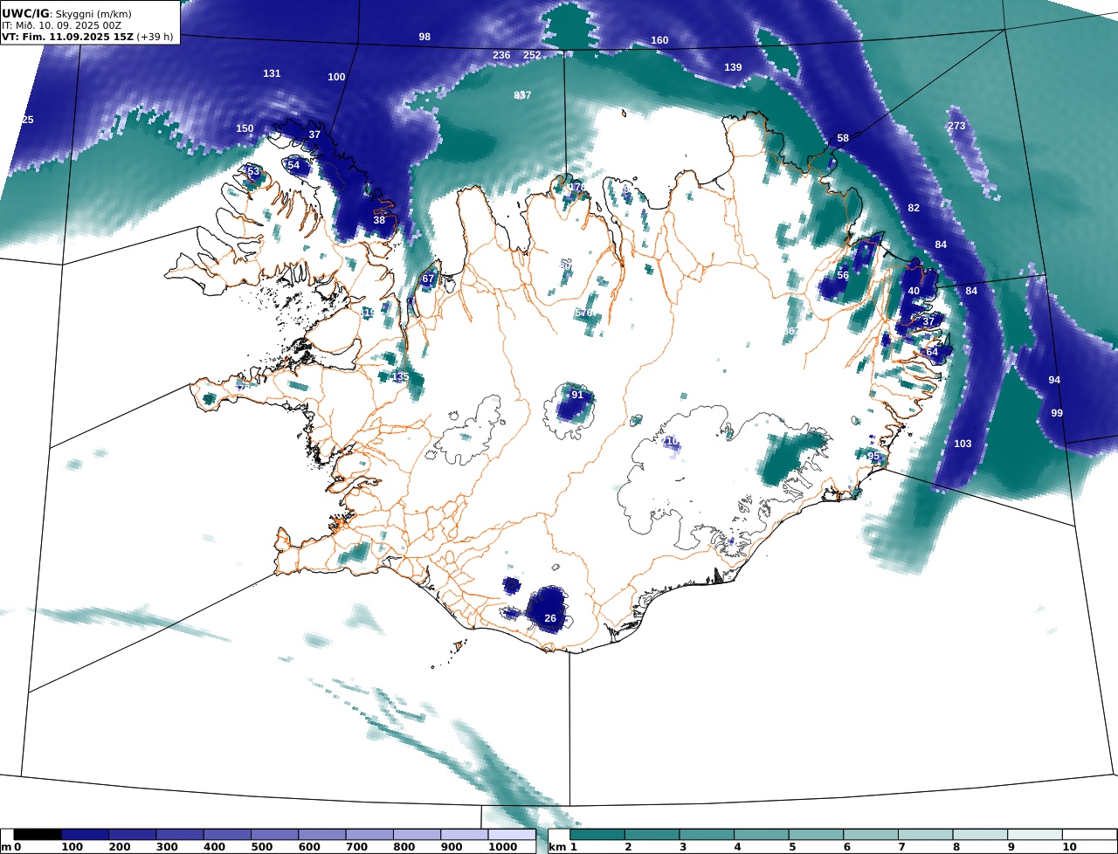Select the value 53 in the Westfjords
Image resolution: width=1118 pixels, height=854 pixels.
(x=253, y=171)
